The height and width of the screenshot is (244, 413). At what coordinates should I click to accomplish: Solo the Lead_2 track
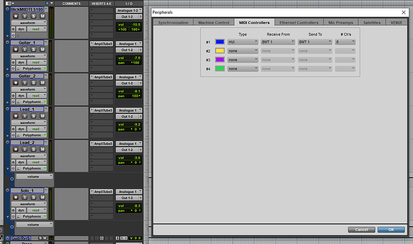(33, 150)
